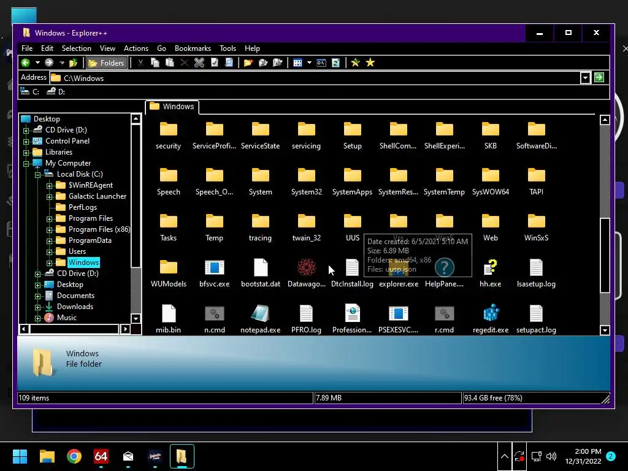Click the taskbar volume icon
628x471 pixels.
click(x=551, y=456)
